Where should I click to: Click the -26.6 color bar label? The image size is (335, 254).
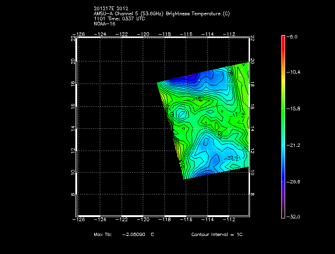[294, 181]
